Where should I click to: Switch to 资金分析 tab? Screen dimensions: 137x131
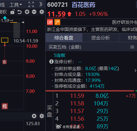pos(101,38)
